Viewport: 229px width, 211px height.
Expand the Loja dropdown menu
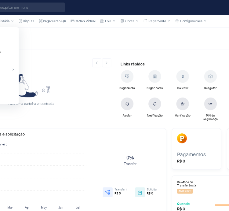click(108, 21)
